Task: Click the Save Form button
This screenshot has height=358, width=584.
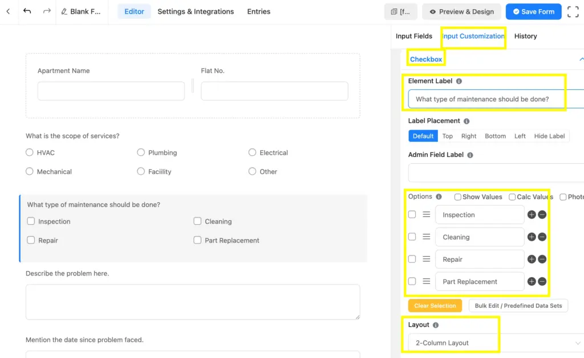Action: point(533,11)
